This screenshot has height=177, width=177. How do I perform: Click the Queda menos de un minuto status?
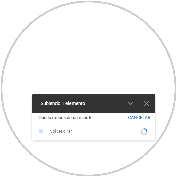(65, 118)
